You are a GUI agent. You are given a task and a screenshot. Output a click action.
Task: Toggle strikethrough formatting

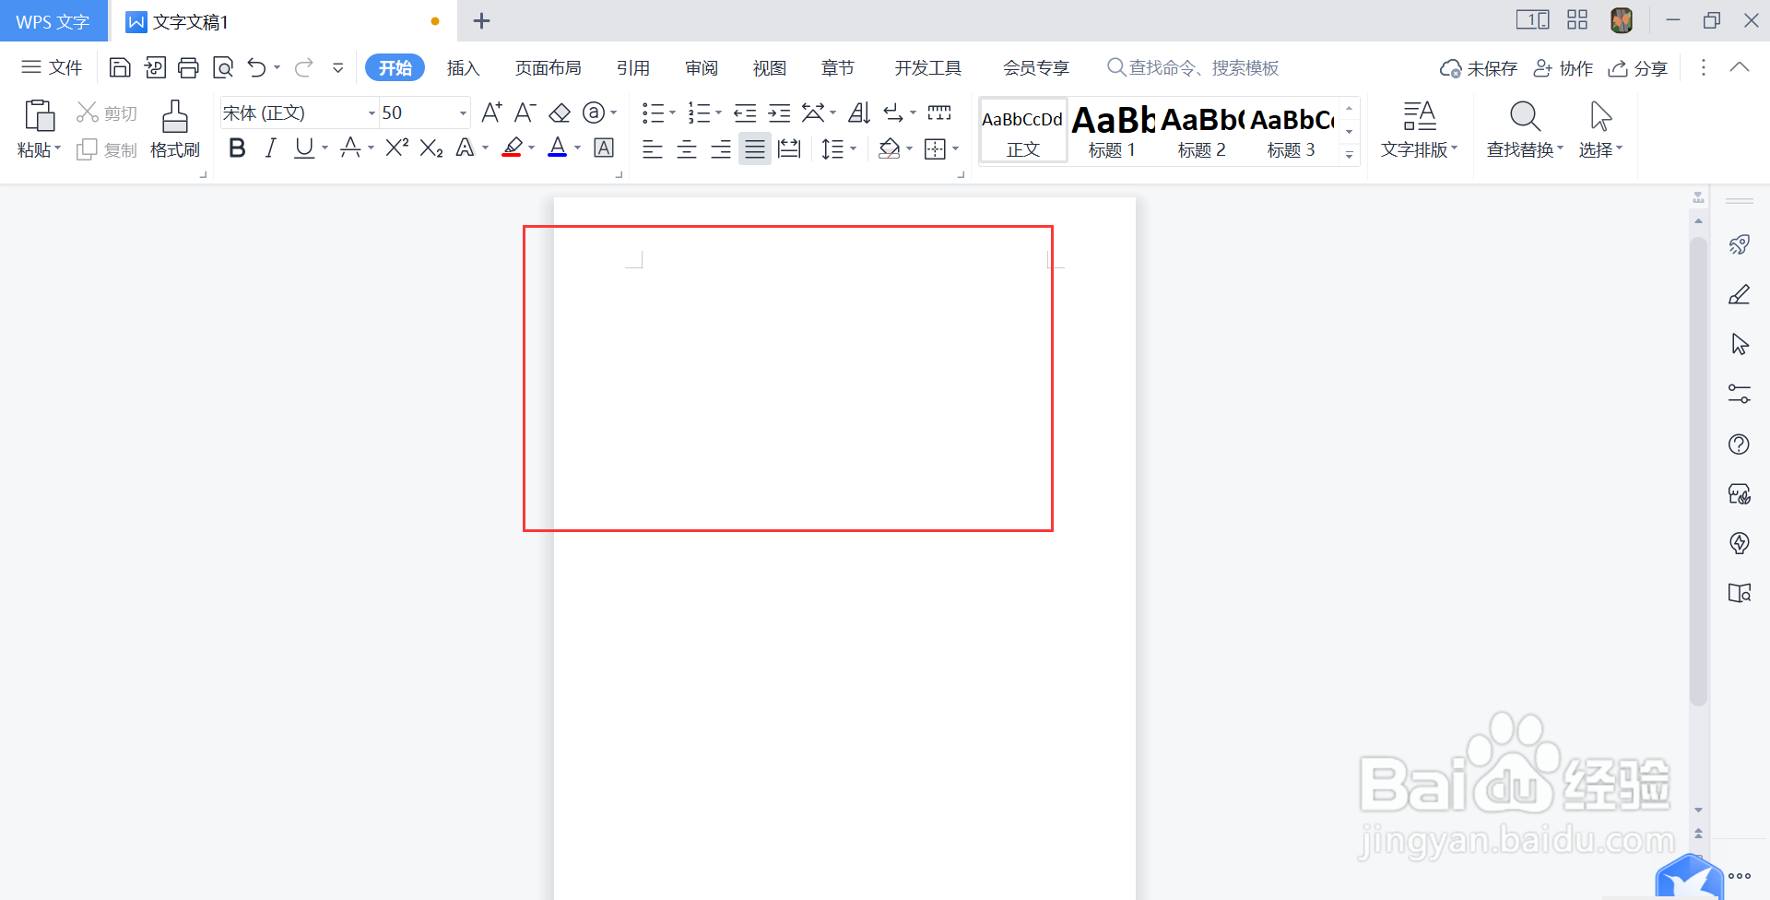click(x=350, y=148)
